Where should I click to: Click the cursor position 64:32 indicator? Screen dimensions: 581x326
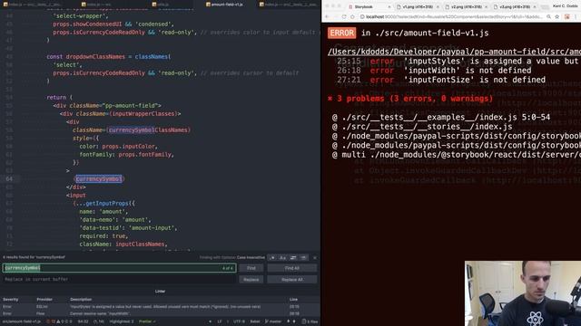click(x=83, y=321)
